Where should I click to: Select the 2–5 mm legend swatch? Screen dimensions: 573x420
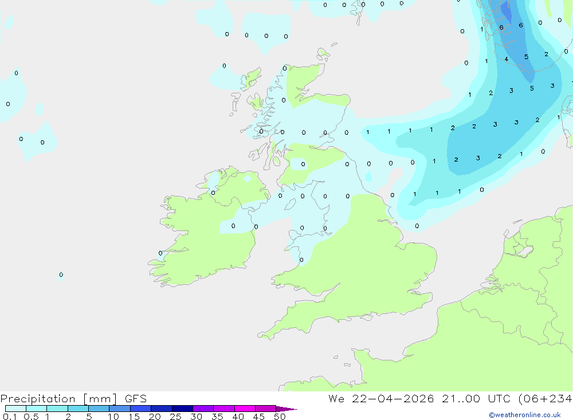78,409
